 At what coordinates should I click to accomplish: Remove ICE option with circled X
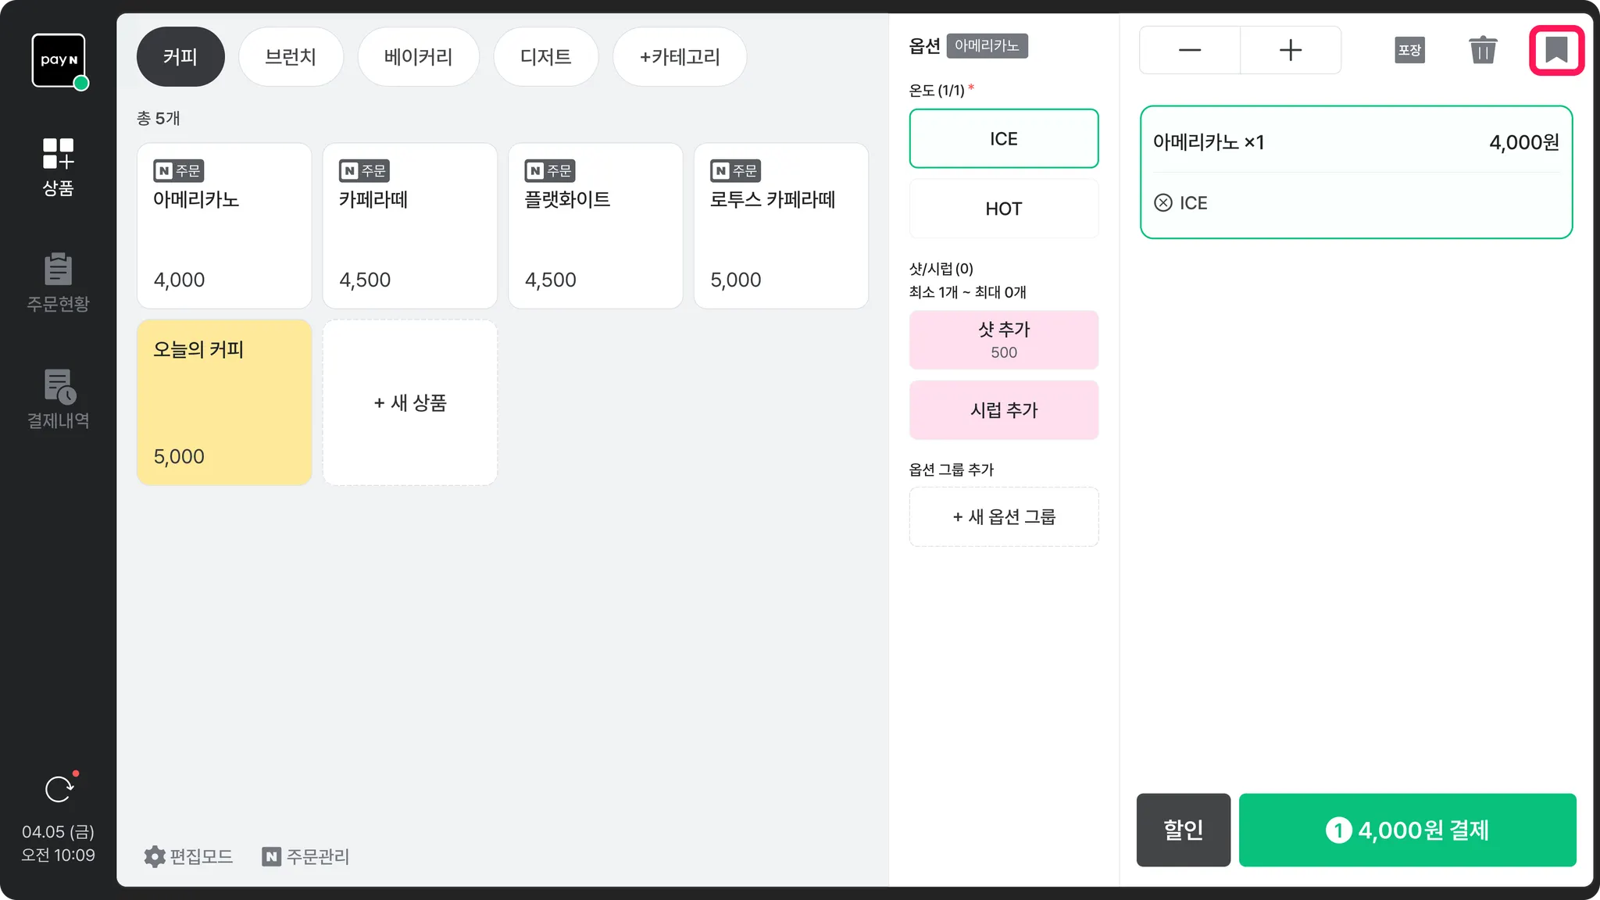[x=1163, y=203]
